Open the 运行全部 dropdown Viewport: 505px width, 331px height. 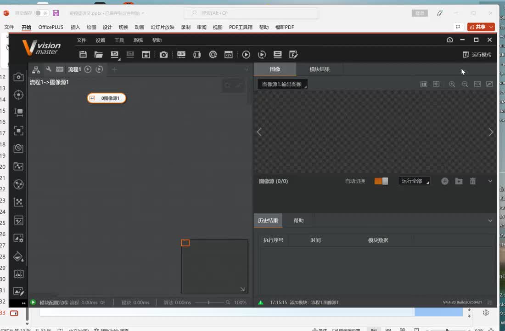coord(414,181)
